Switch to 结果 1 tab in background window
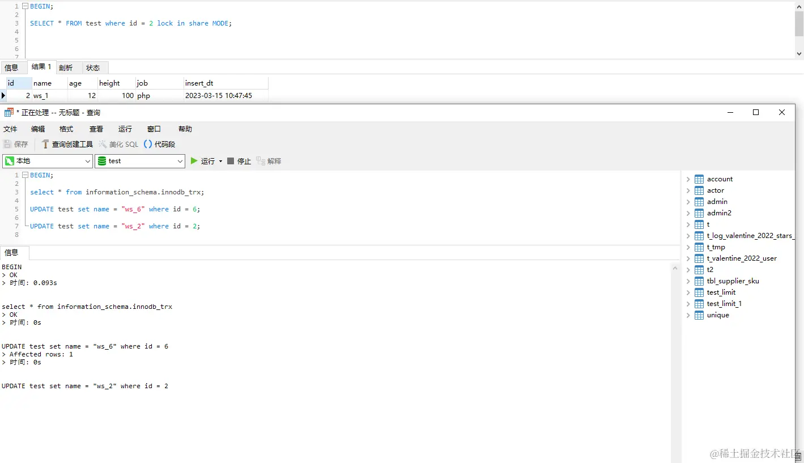The width and height of the screenshot is (804, 463). (x=41, y=67)
